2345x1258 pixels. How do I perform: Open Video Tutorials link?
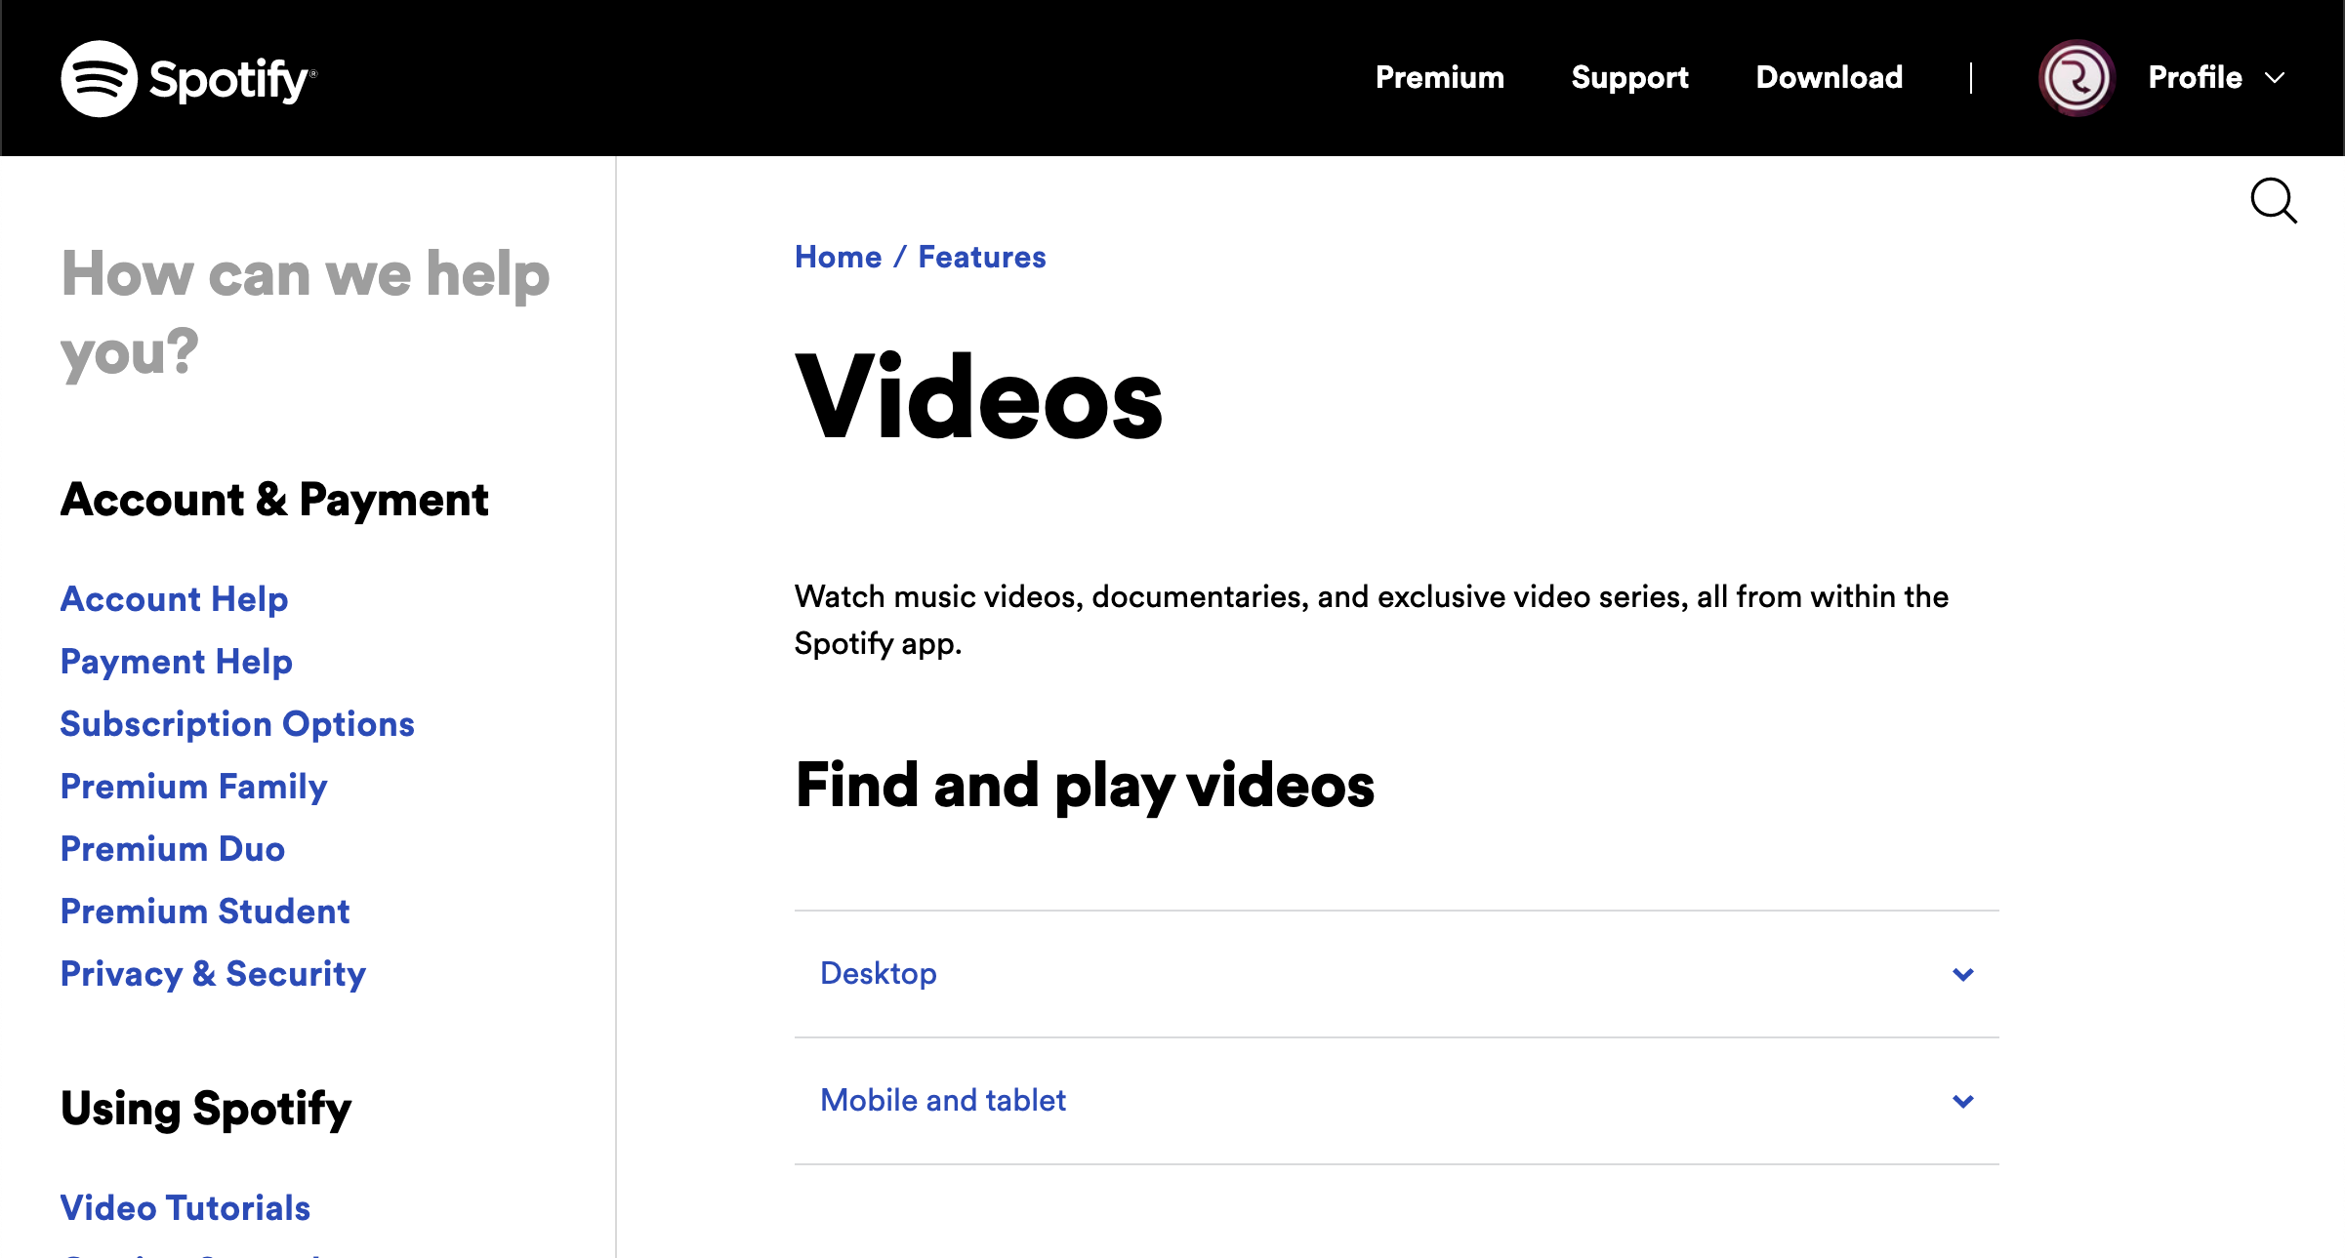(x=185, y=1207)
